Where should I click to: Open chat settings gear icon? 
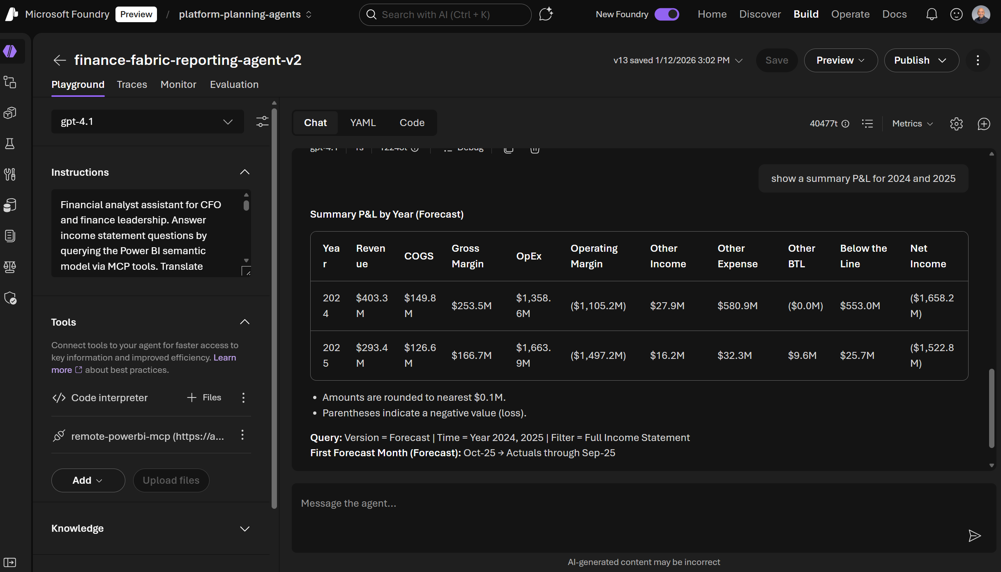pyautogui.click(x=956, y=124)
